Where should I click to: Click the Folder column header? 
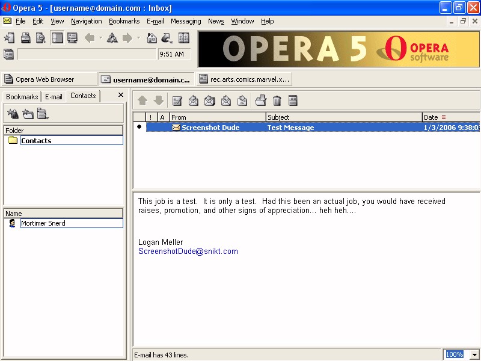coord(64,131)
